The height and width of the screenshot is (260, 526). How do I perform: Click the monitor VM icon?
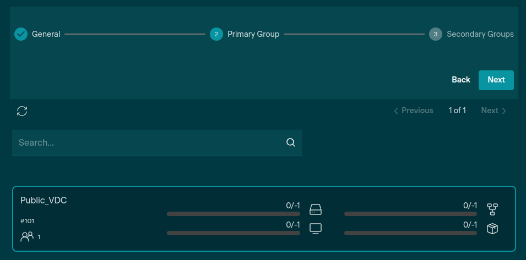[x=315, y=229]
